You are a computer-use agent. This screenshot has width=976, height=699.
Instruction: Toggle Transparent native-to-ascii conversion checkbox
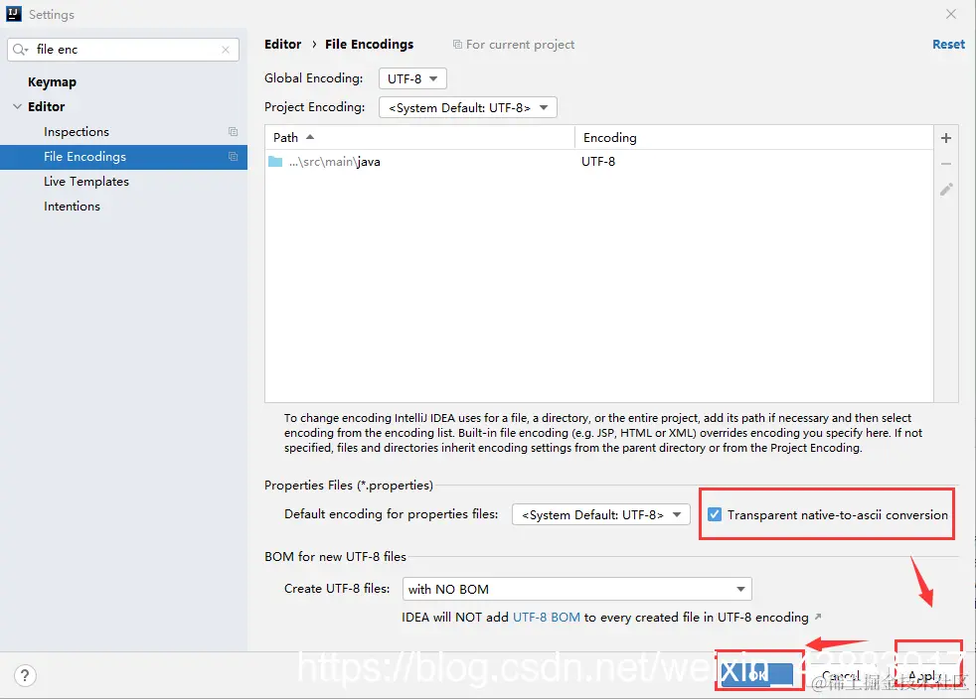715,514
